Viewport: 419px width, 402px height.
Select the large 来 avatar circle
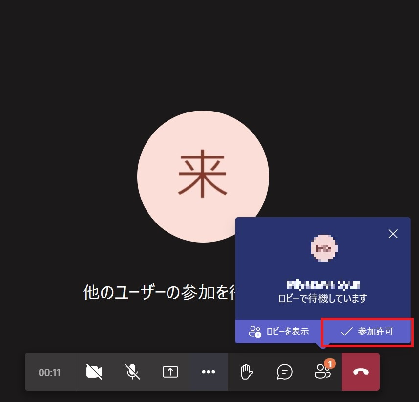[203, 177]
